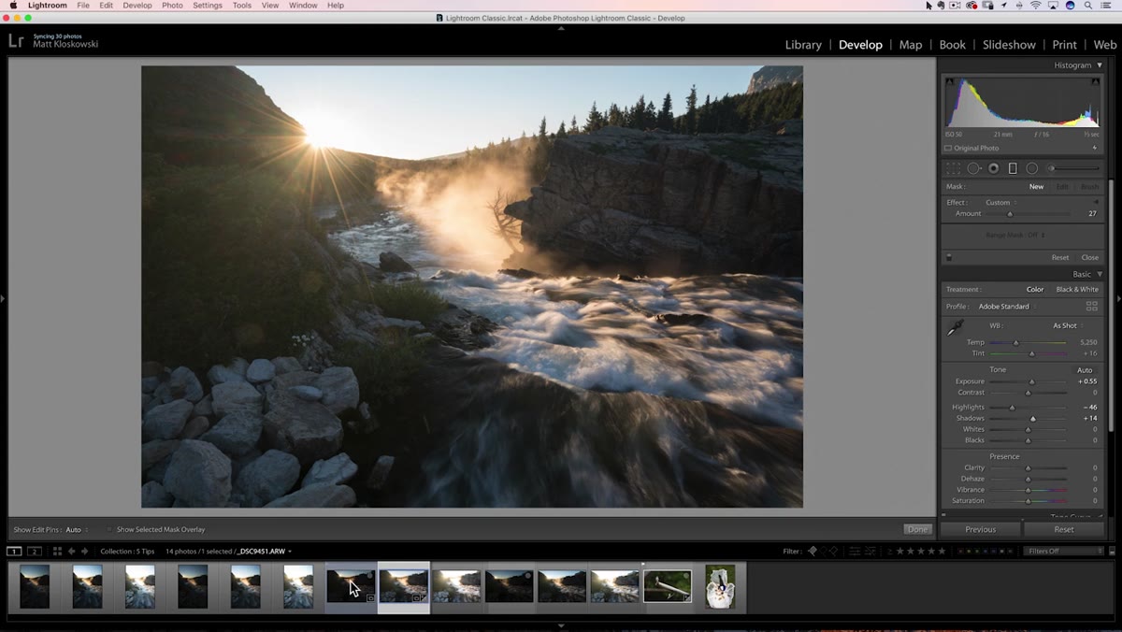The width and height of the screenshot is (1122, 632).
Task: Collapse the Basic panel
Action: point(1100,275)
